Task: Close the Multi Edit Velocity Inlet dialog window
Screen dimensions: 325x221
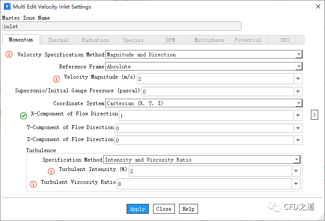Action: pyautogui.click(x=317, y=7)
